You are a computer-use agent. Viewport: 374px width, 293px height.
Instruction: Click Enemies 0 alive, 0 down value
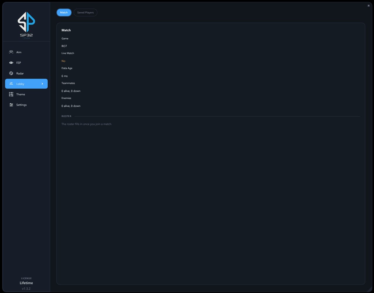click(x=71, y=106)
